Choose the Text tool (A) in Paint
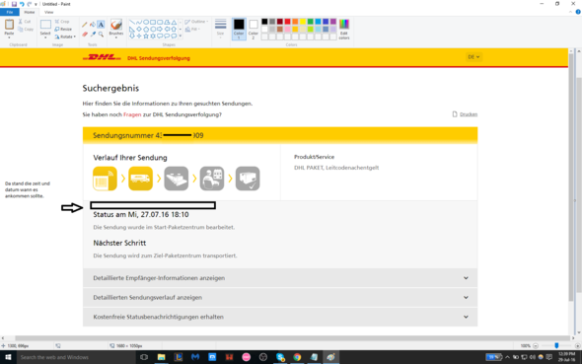The height and width of the screenshot is (364, 582). pos(101,25)
